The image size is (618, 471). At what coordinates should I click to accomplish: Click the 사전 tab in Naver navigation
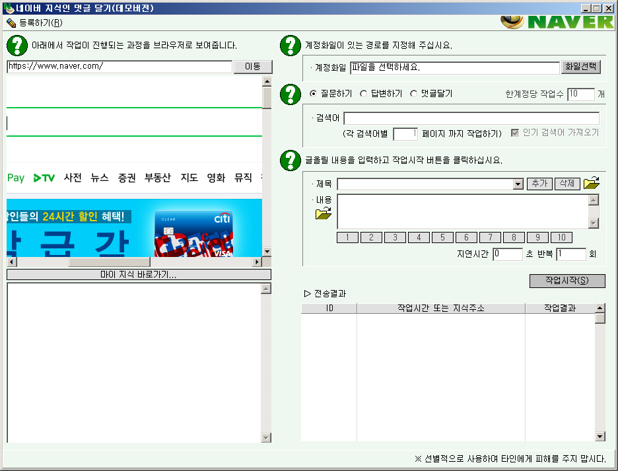[73, 178]
